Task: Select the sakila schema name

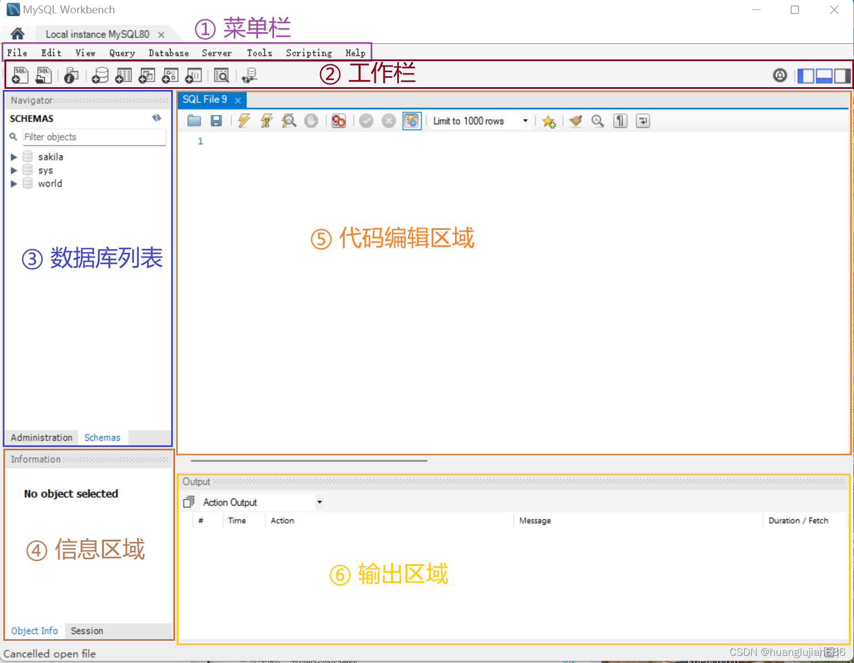Action: tap(51, 157)
